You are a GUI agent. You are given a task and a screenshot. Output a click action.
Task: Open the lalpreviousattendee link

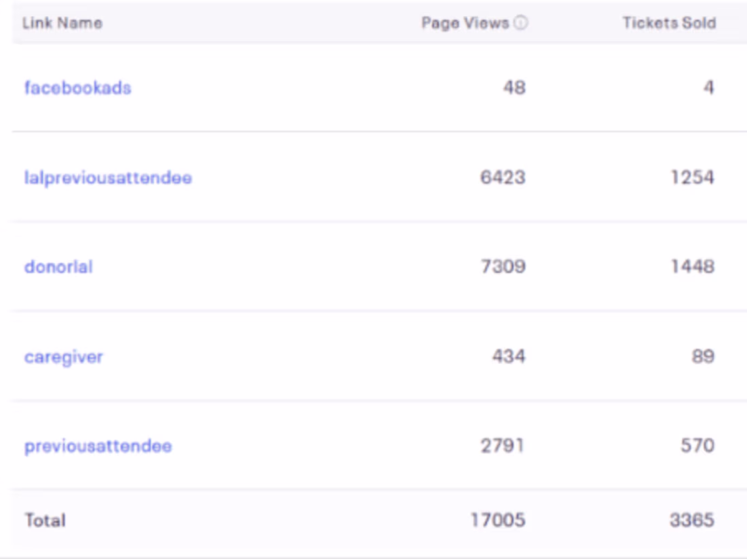click(108, 178)
